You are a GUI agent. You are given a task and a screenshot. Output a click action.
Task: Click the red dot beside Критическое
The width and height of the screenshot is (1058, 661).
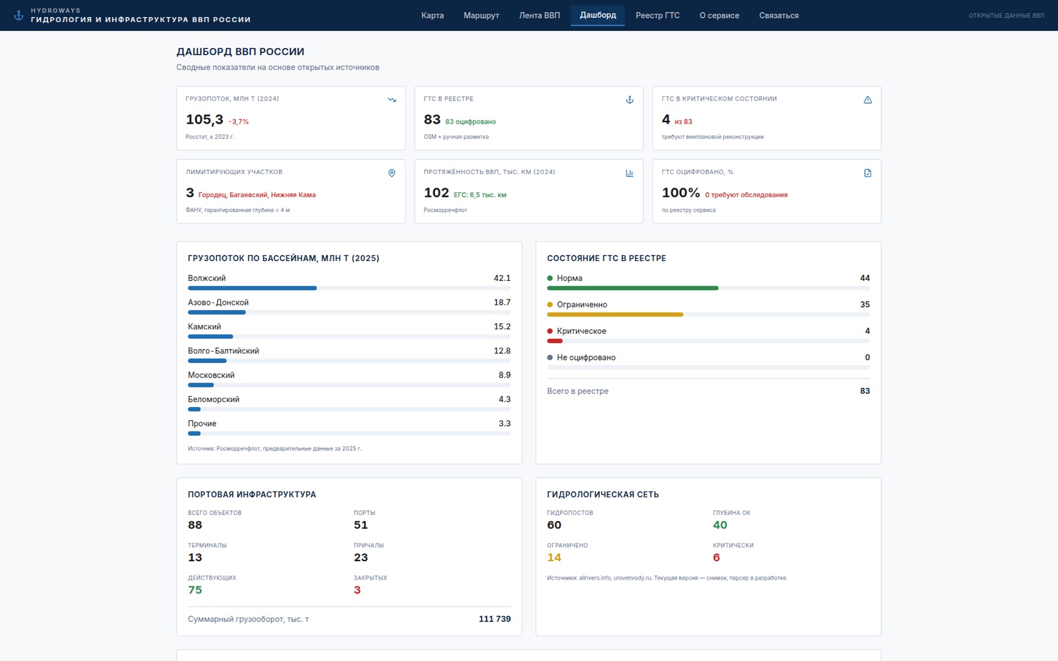pos(549,331)
